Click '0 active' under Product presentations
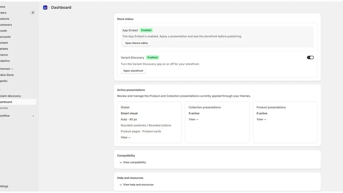This screenshot has width=343, height=193. (x=262, y=113)
